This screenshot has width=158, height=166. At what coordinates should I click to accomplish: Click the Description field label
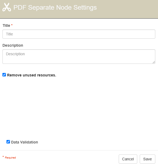13,45
